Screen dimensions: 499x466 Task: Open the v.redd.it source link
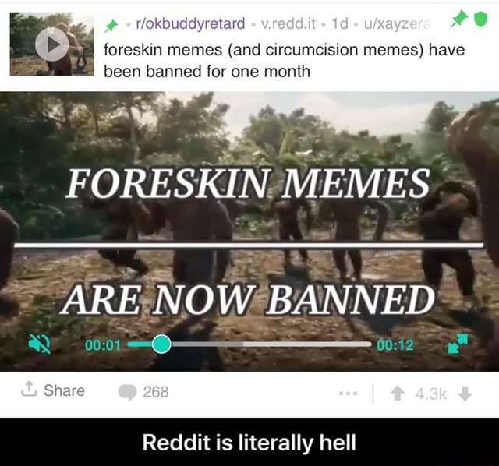coord(288,23)
